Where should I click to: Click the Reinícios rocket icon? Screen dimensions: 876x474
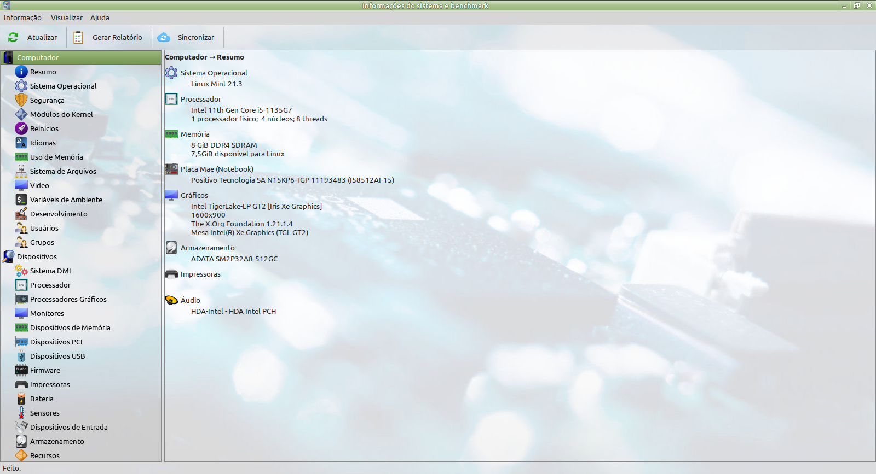tap(21, 128)
